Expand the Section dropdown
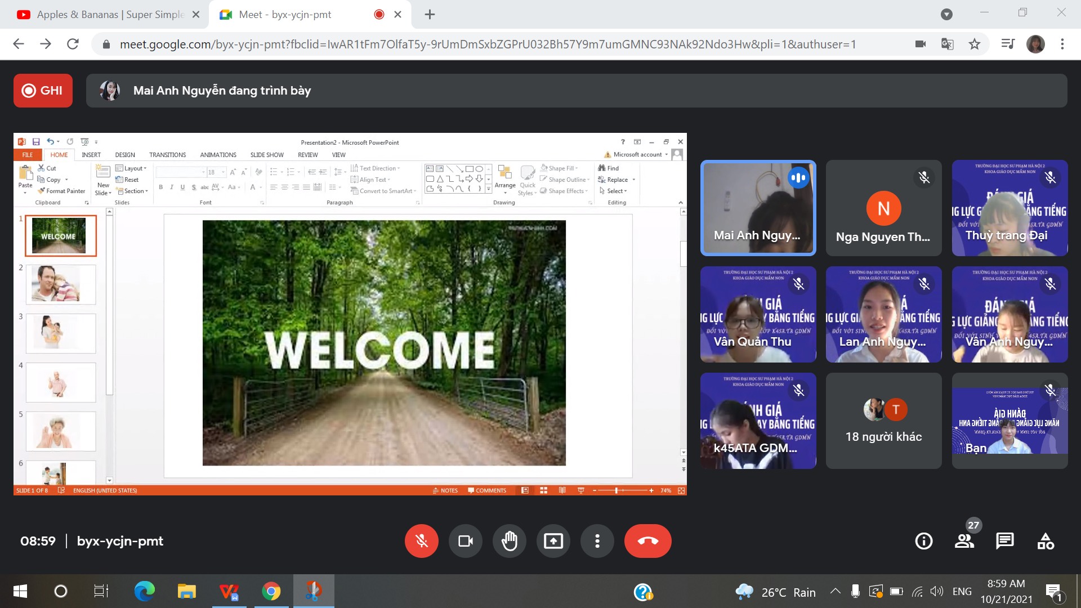Screen dimensions: 1081x608 132,191
